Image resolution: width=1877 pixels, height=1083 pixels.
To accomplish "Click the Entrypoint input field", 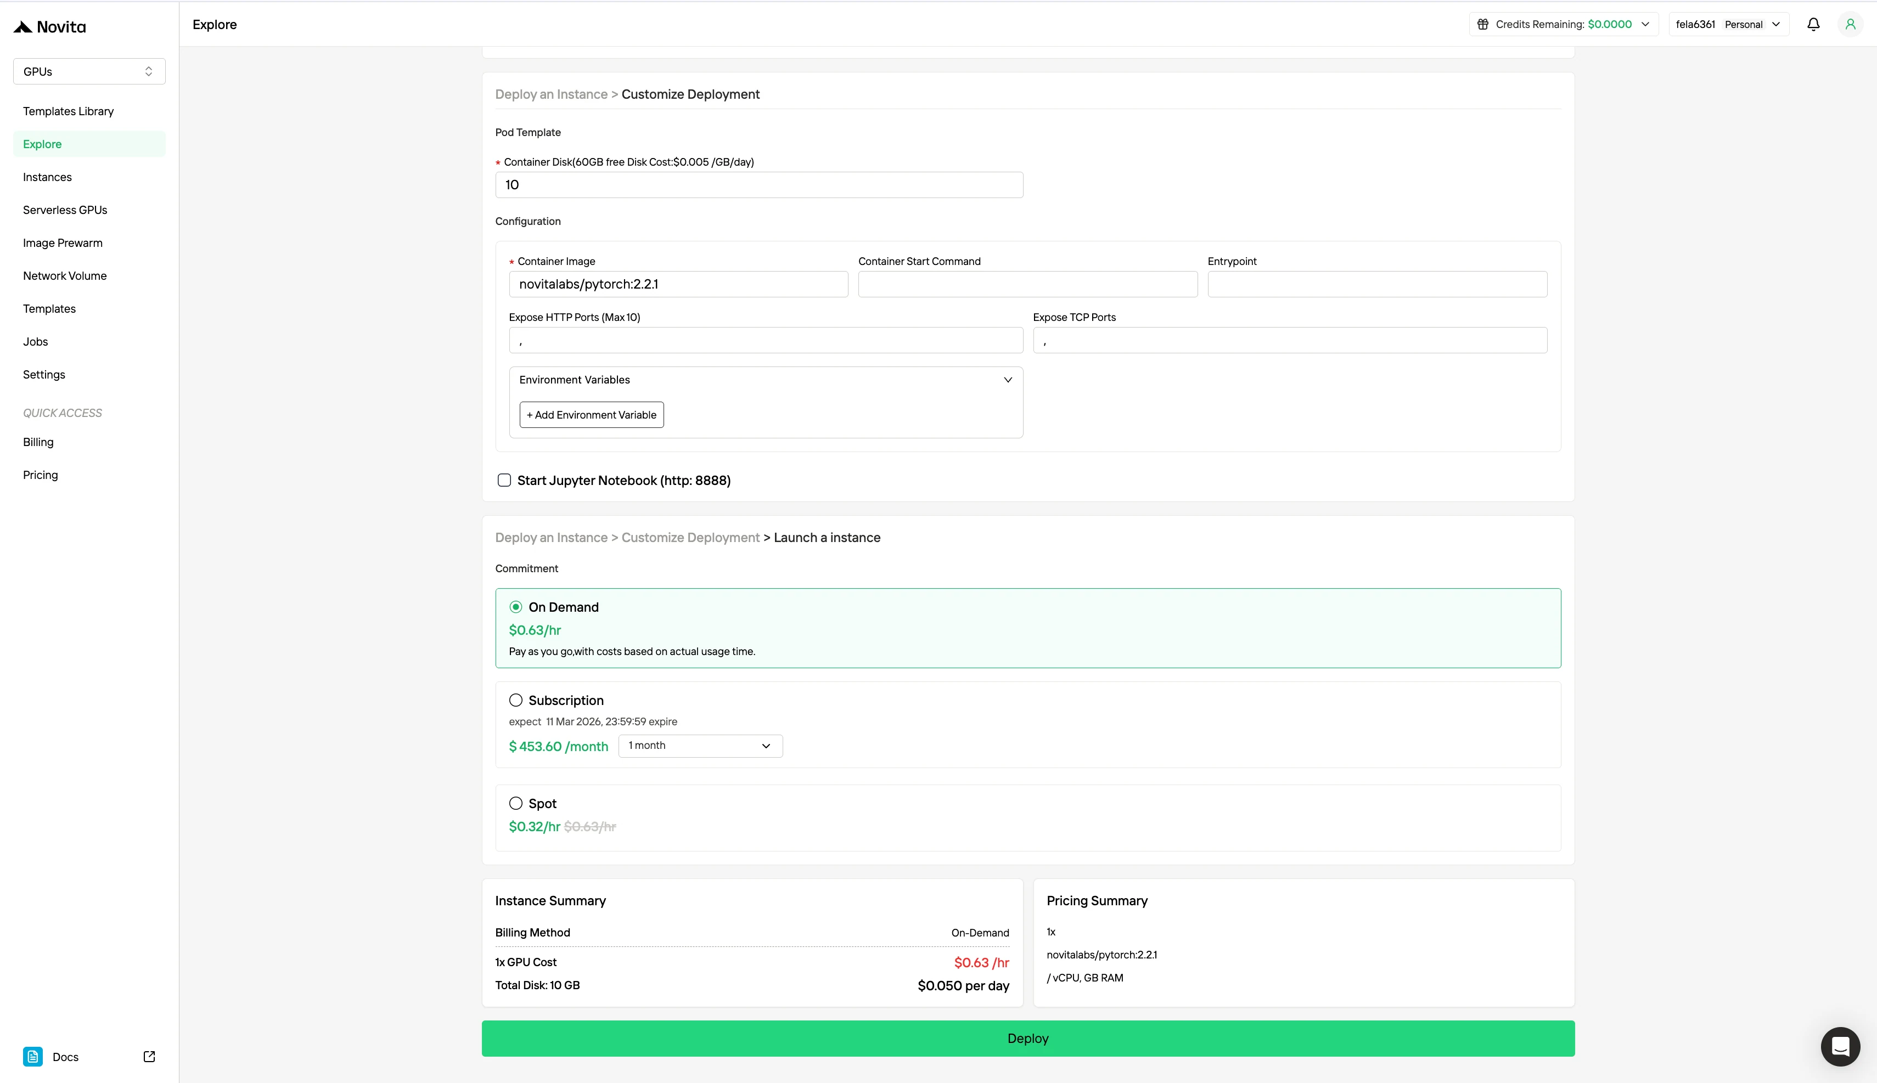I will [1377, 284].
